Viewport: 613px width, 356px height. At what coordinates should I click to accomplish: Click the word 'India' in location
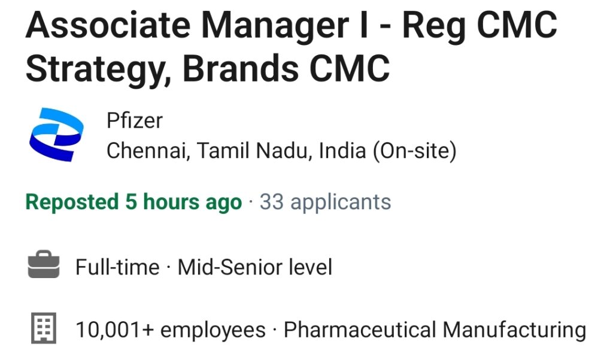pos(342,151)
